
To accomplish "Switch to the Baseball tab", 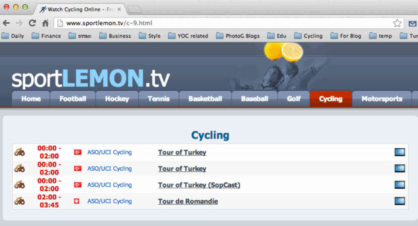I will (x=255, y=99).
